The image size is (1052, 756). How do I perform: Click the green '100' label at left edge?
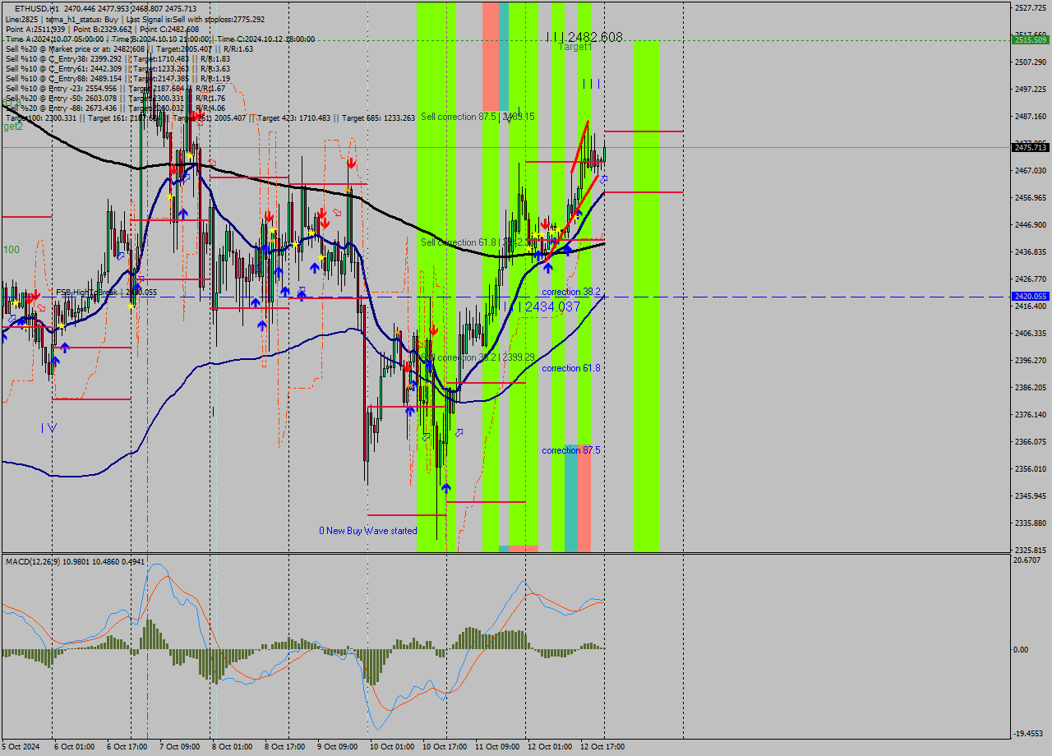click(x=12, y=249)
